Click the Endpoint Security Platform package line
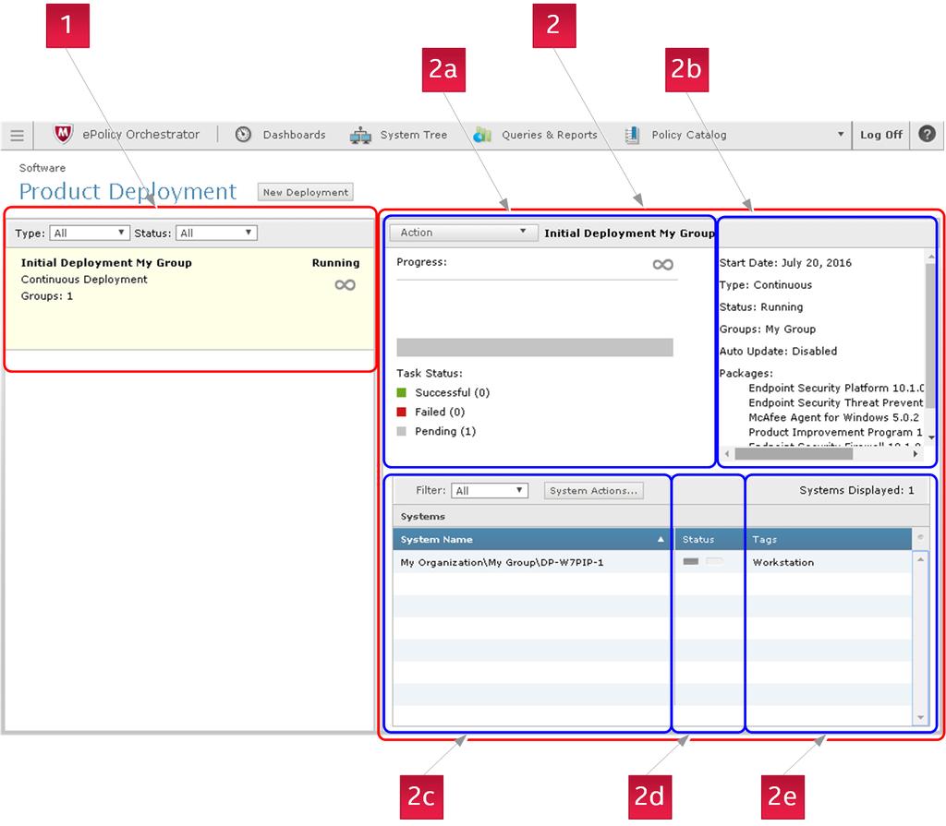This screenshot has width=946, height=826. point(836,389)
